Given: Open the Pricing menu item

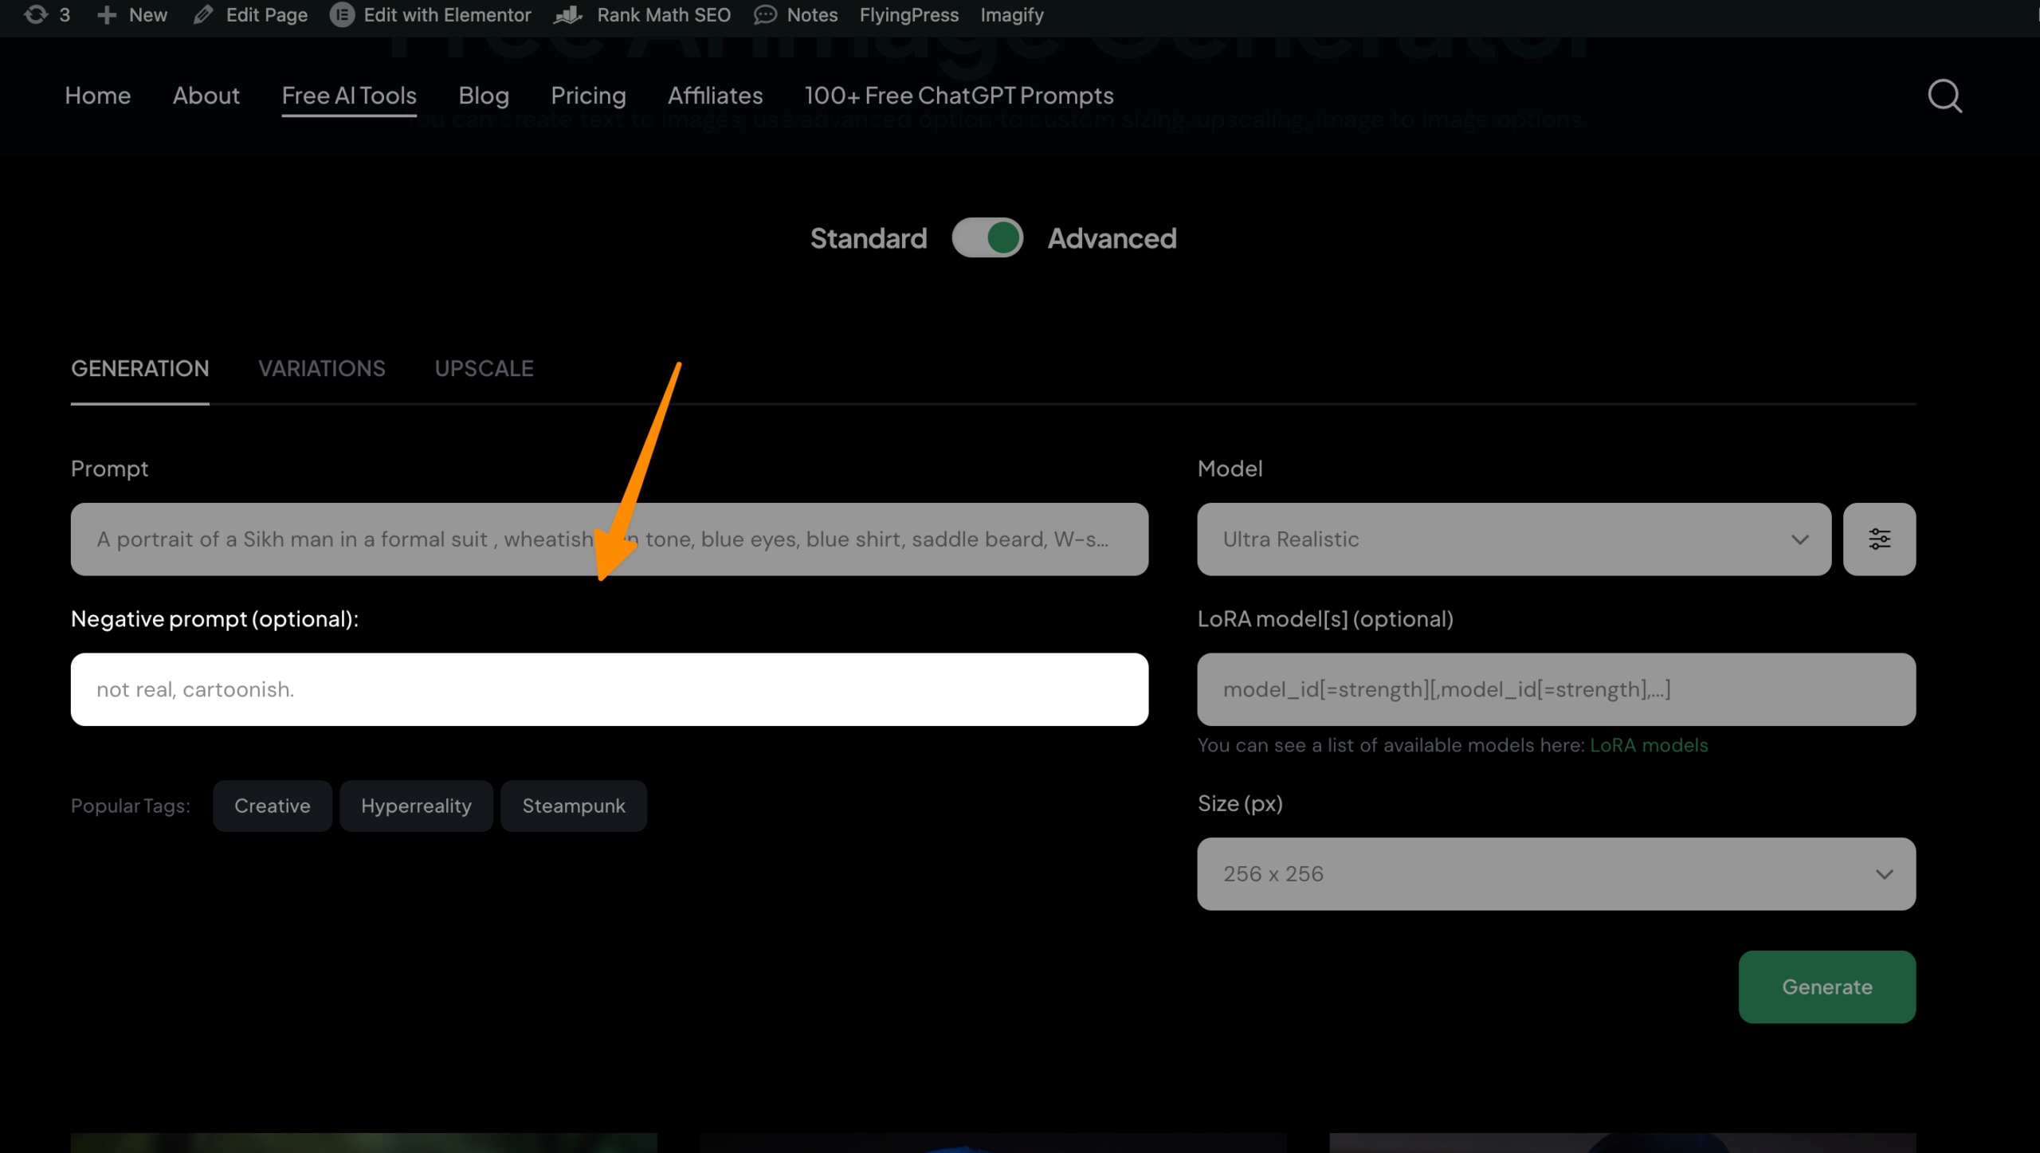Looking at the screenshot, I should tap(588, 96).
